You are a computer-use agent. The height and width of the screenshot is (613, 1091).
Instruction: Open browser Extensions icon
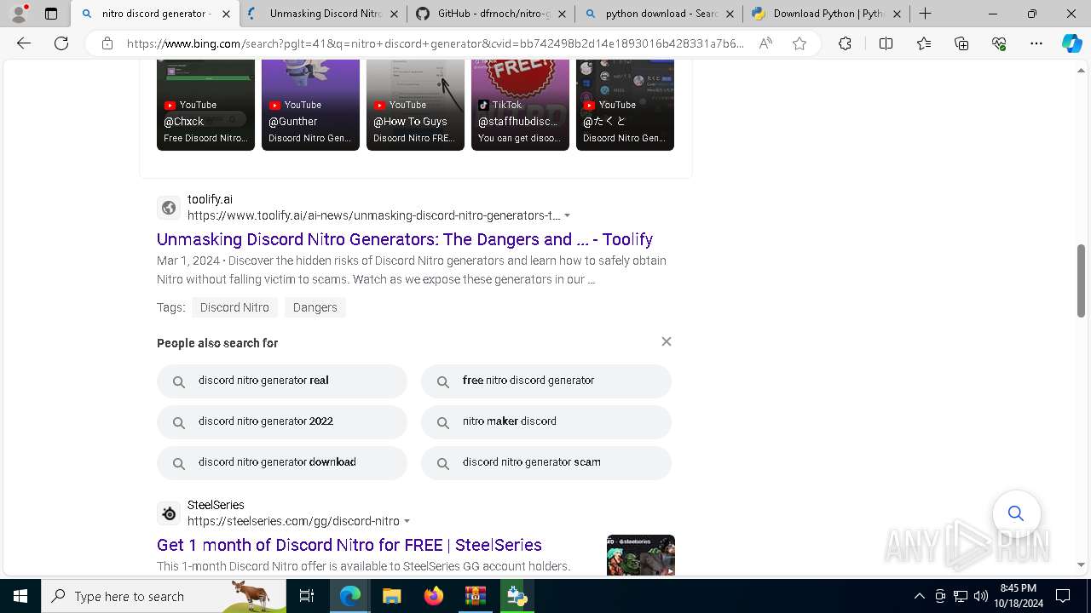point(845,43)
